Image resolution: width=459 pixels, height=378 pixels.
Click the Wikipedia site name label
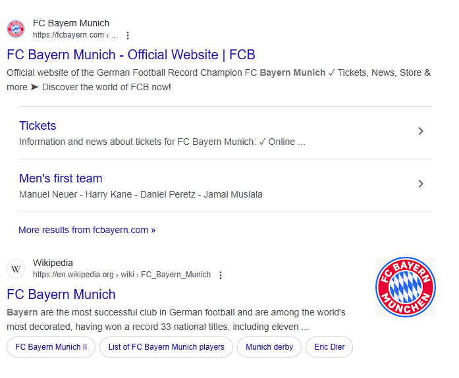tap(53, 263)
